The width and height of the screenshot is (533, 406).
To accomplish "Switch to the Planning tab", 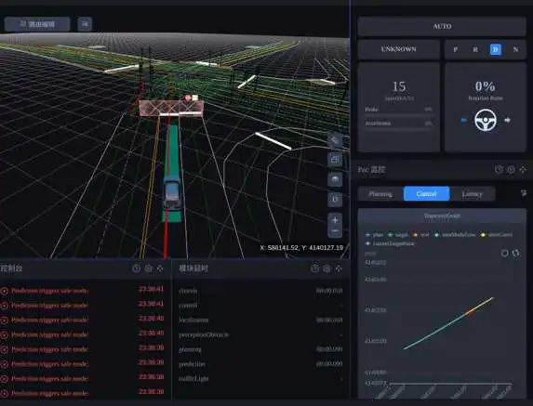I will point(380,194).
